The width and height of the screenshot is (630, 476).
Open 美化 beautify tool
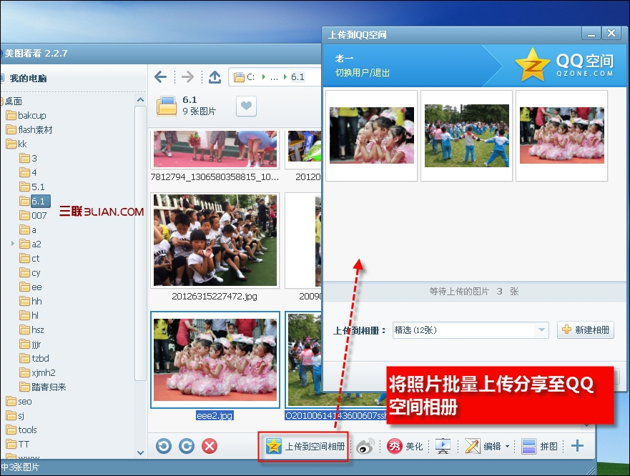[x=405, y=446]
